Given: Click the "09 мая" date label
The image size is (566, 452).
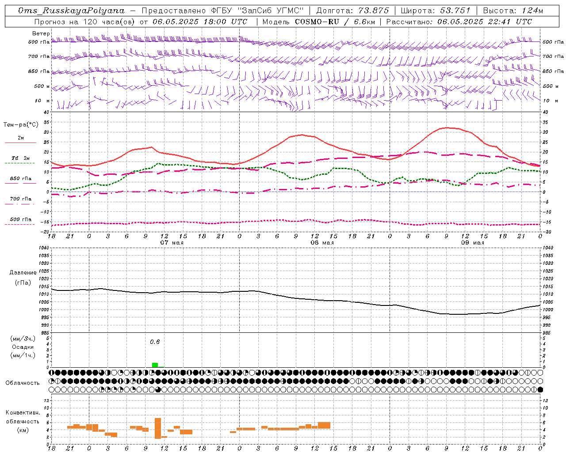Looking at the screenshot, I should pyautogui.click(x=472, y=243).
